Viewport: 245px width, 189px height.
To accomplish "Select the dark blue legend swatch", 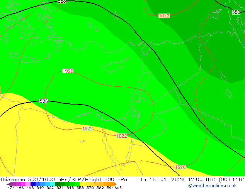I will (x=33, y=184).
